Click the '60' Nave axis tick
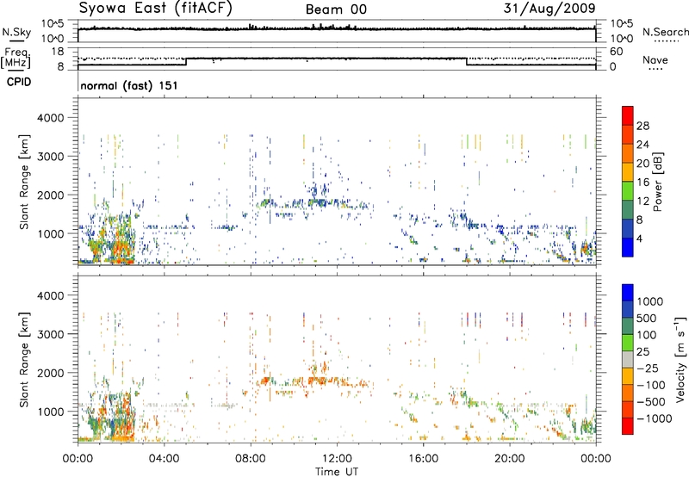 point(616,52)
